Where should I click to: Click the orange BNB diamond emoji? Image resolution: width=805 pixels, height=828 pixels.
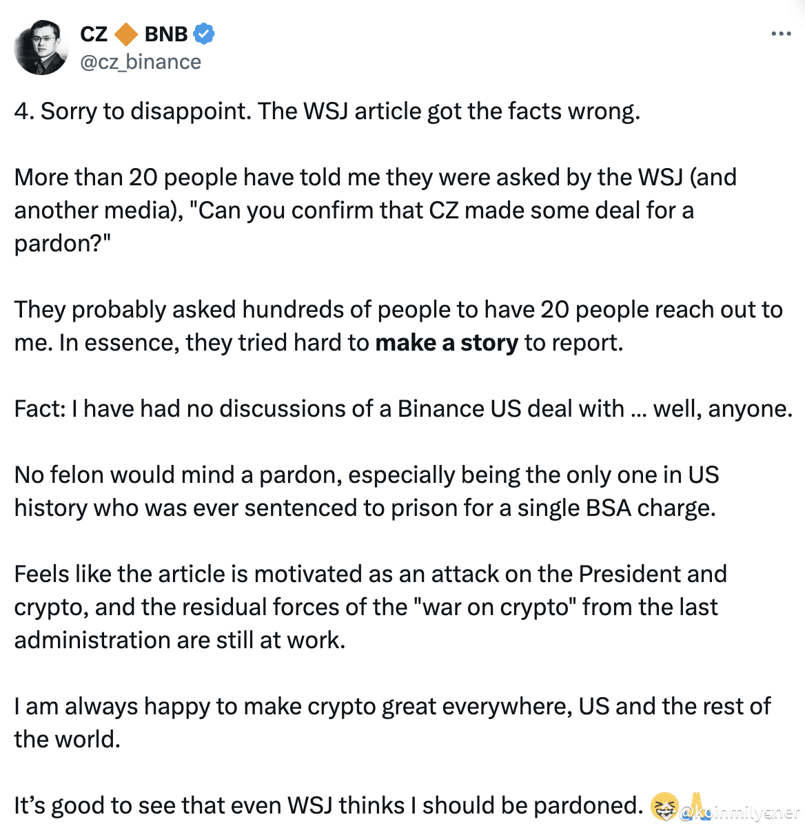[x=126, y=33]
